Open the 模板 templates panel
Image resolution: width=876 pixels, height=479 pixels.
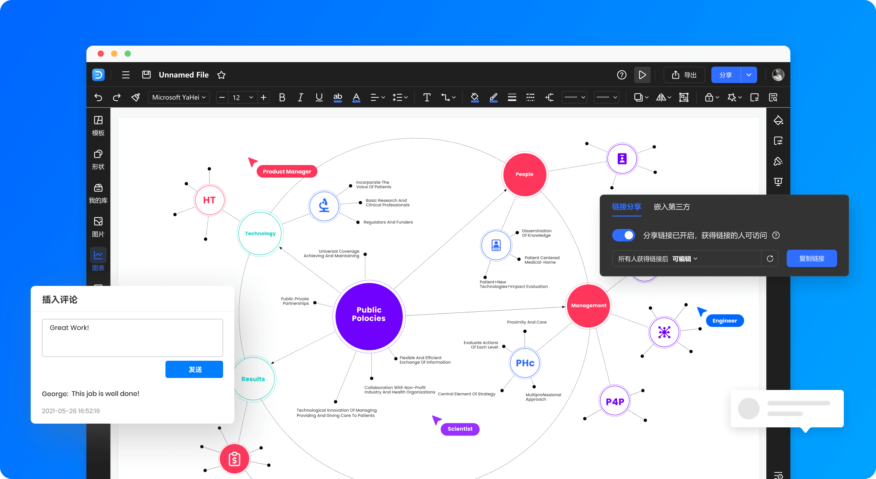pos(98,126)
